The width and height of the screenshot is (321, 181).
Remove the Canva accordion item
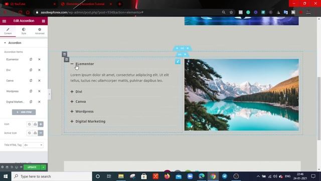39,80
